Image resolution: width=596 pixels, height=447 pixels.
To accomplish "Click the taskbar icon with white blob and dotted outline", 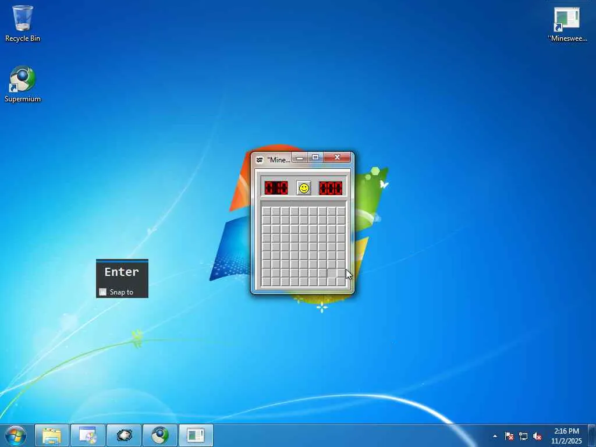I will (124, 435).
